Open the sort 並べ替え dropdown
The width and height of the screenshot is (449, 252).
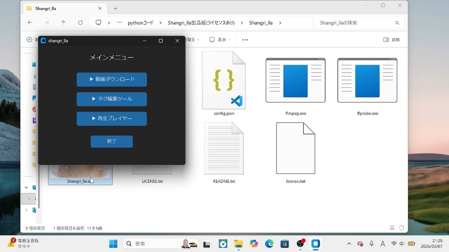pos(192,40)
